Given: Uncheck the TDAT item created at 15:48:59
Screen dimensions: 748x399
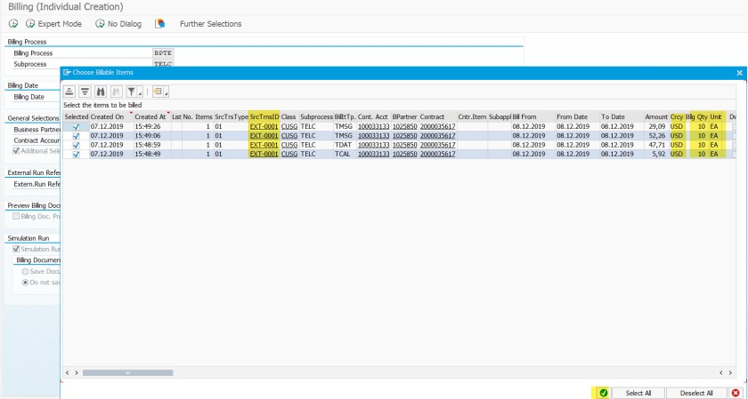Looking at the screenshot, I should [77, 145].
